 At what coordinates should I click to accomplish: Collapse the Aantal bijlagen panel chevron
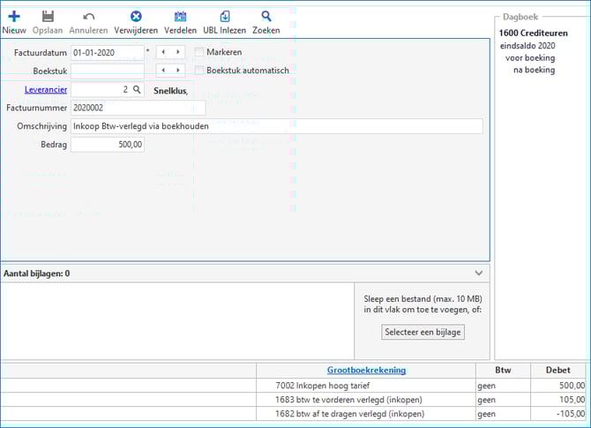479,274
